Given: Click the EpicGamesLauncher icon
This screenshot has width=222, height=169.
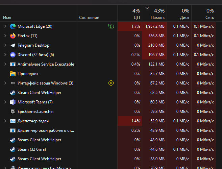Looking at the screenshot, I should click(13, 112).
